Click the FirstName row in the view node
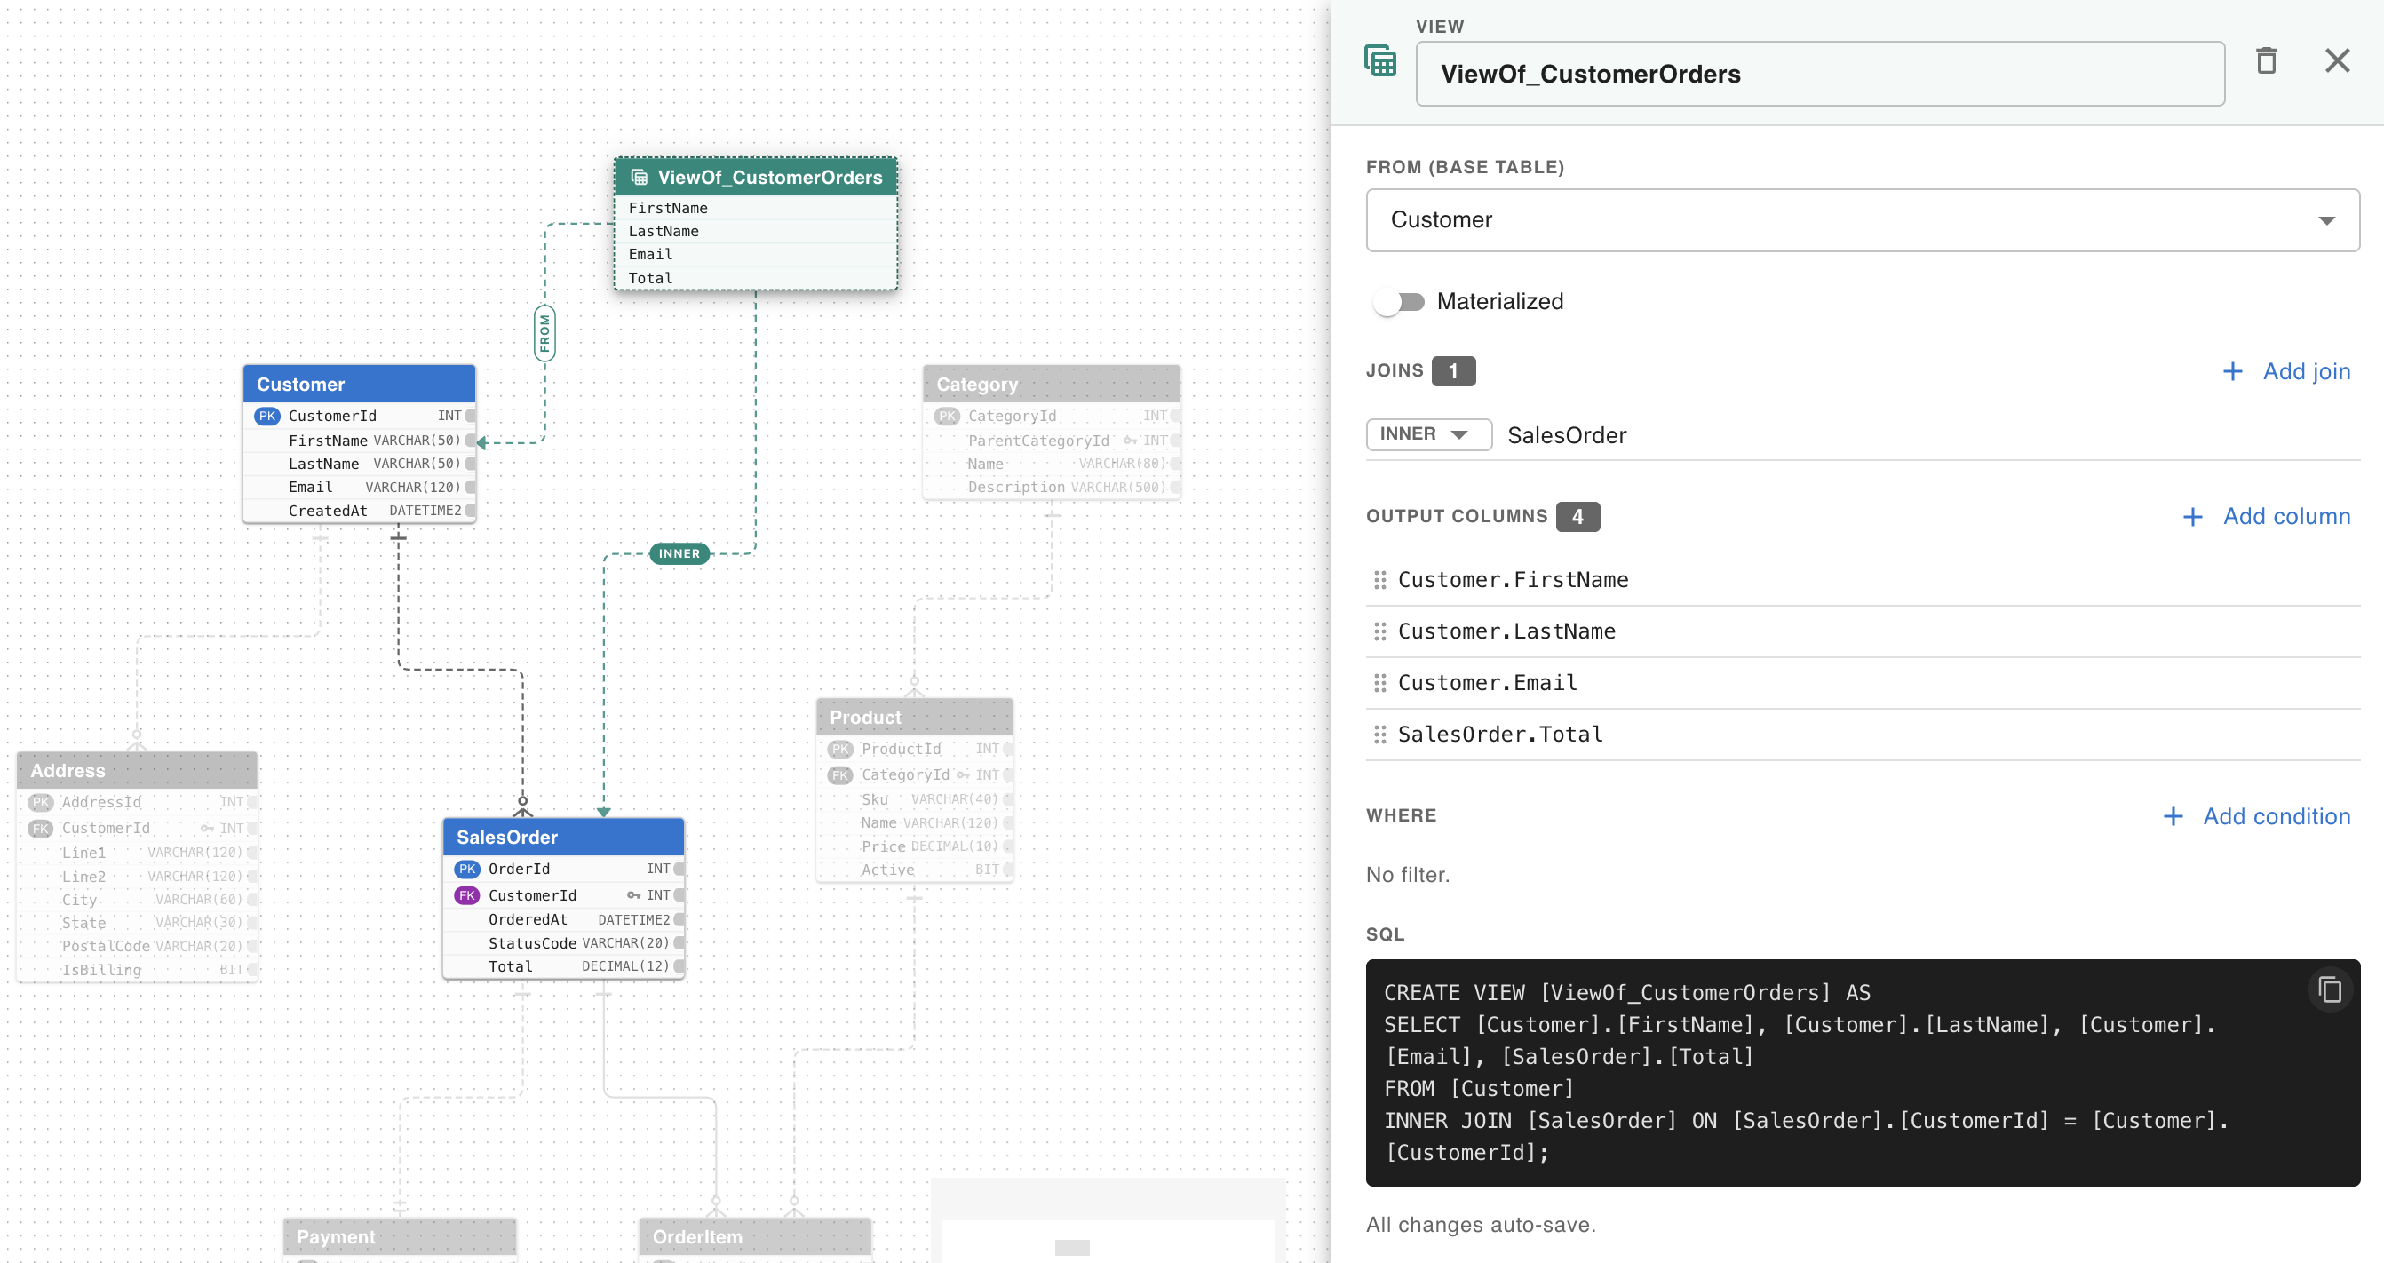Image resolution: width=2384 pixels, height=1263 pixels. tap(755, 208)
